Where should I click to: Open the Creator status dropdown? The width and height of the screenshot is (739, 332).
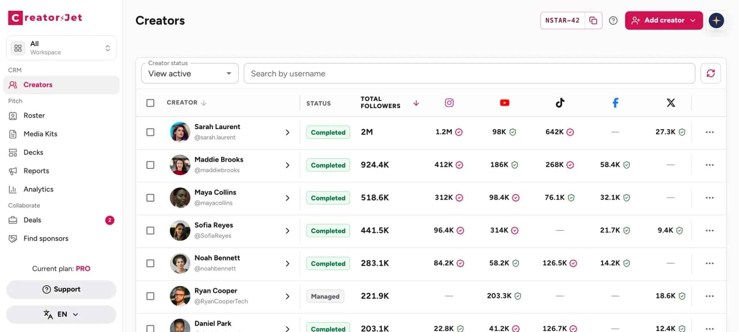[190, 73]
